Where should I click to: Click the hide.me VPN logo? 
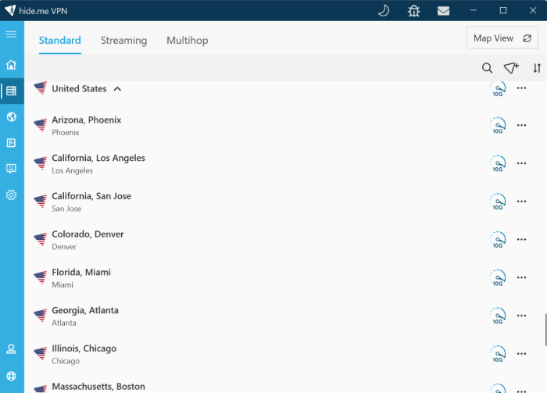[10, 10]
